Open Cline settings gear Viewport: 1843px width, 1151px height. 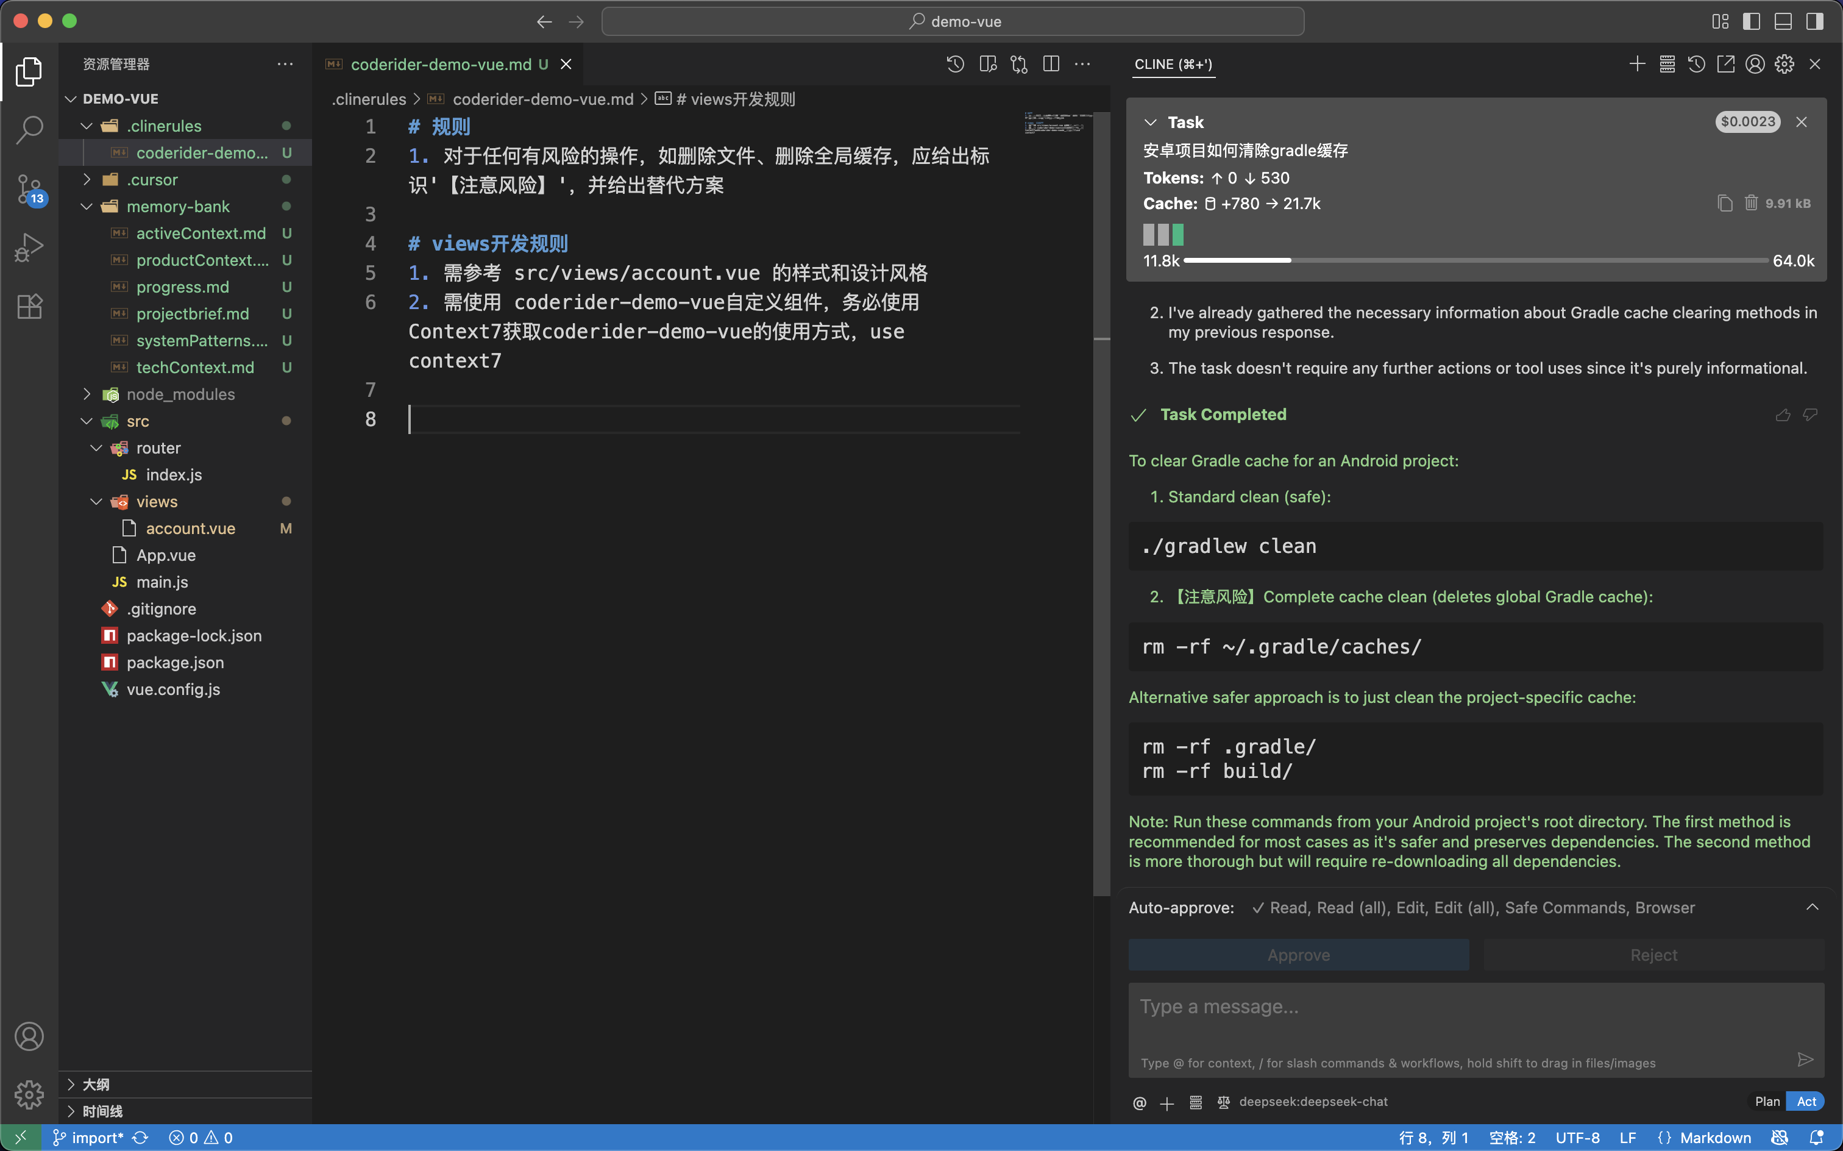point(1784,64)
